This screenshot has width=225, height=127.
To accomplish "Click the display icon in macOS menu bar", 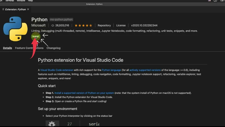I will click(215, 1).
